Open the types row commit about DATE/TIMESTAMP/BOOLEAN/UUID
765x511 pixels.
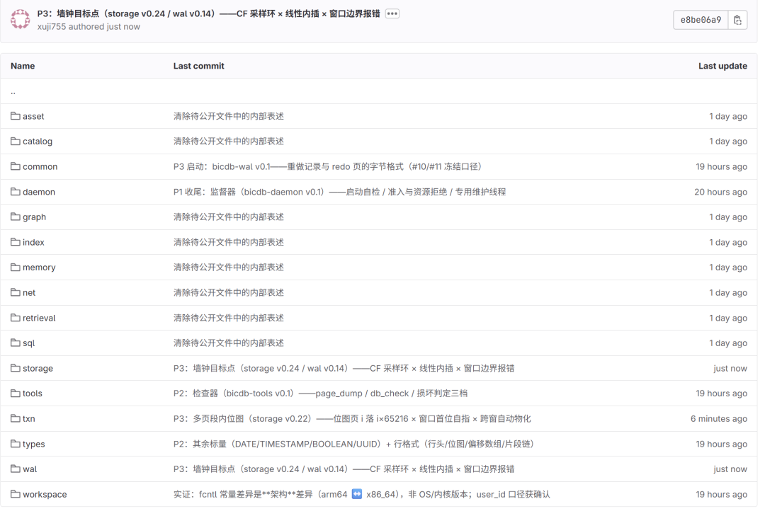(353, 444)
